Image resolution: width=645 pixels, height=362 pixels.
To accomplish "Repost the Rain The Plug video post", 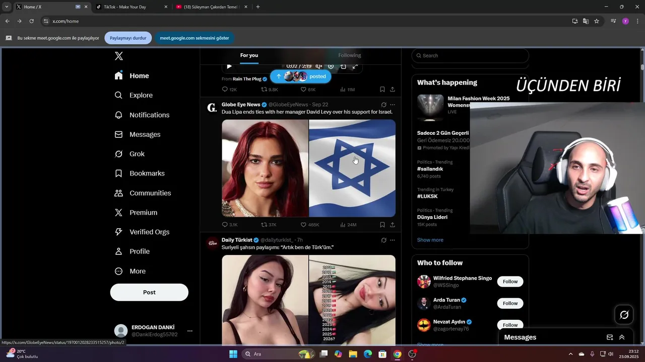I will (x=269, y=89).
